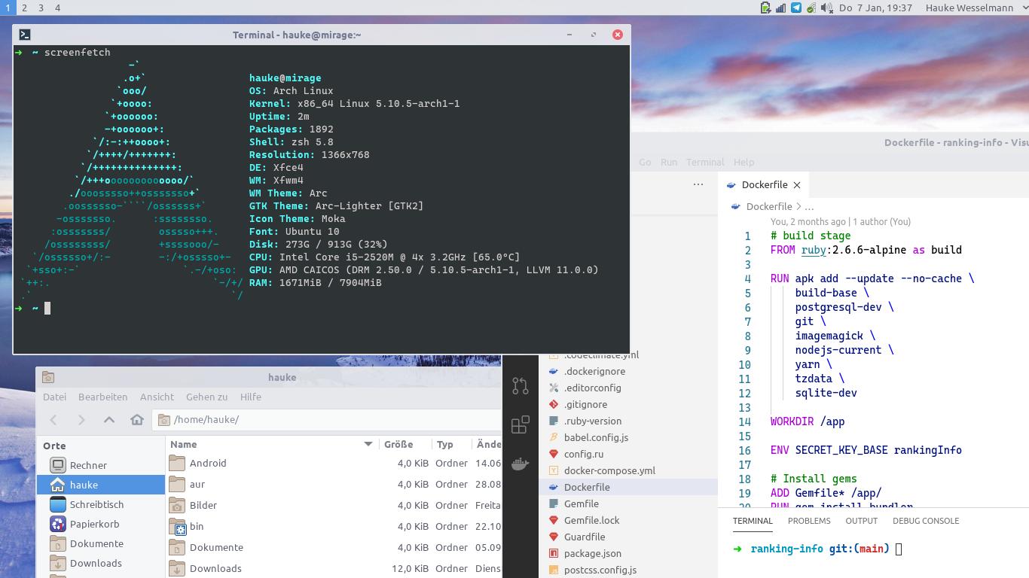
Task: Open Gehen zu menu in file manager
Action: tap(206, 397)
